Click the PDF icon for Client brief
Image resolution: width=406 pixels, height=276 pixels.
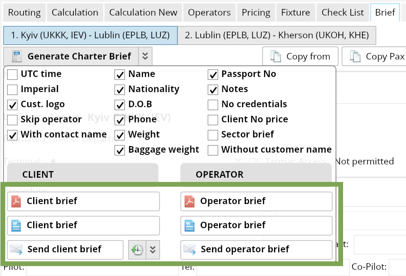tap(17, 201)
